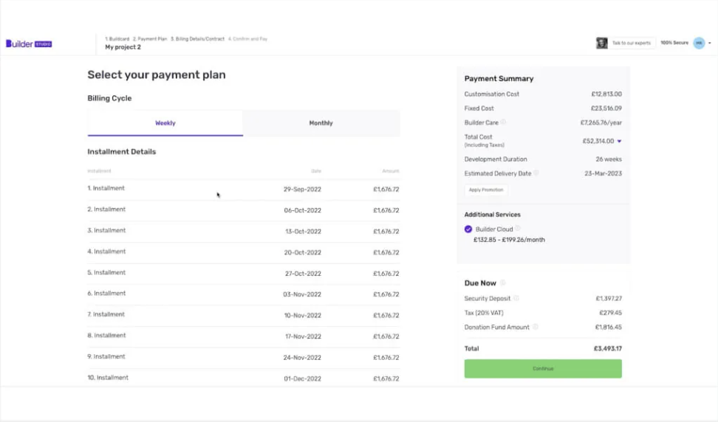Click the 100% Secure label

pos(674,43)
